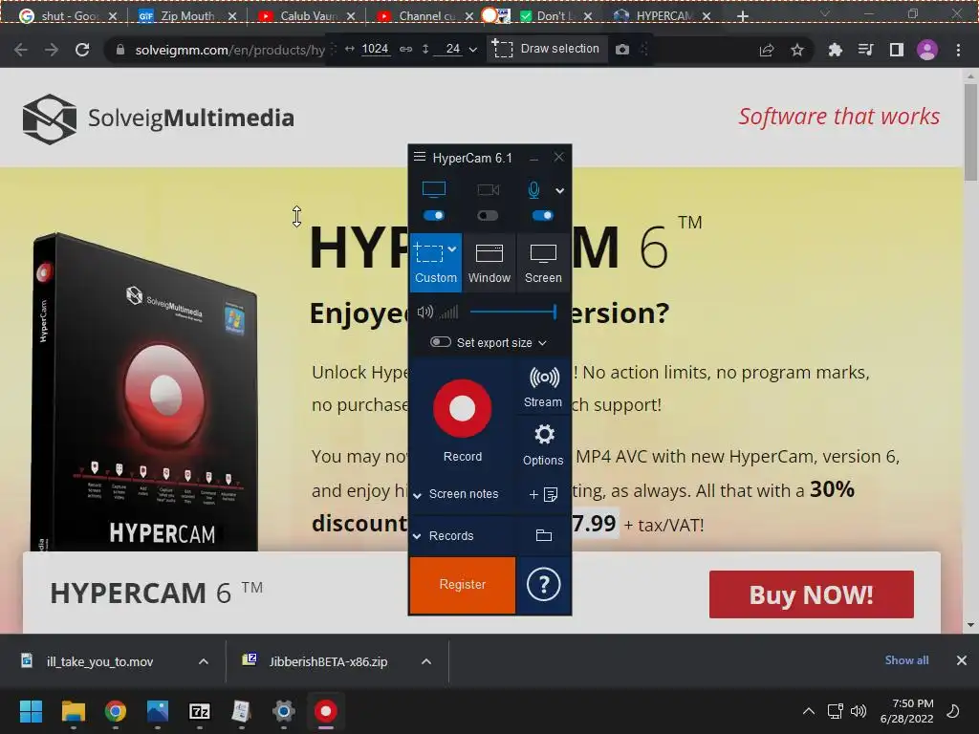
Task: Open Custom mode dropdown arrow
Action: [452, 249]
